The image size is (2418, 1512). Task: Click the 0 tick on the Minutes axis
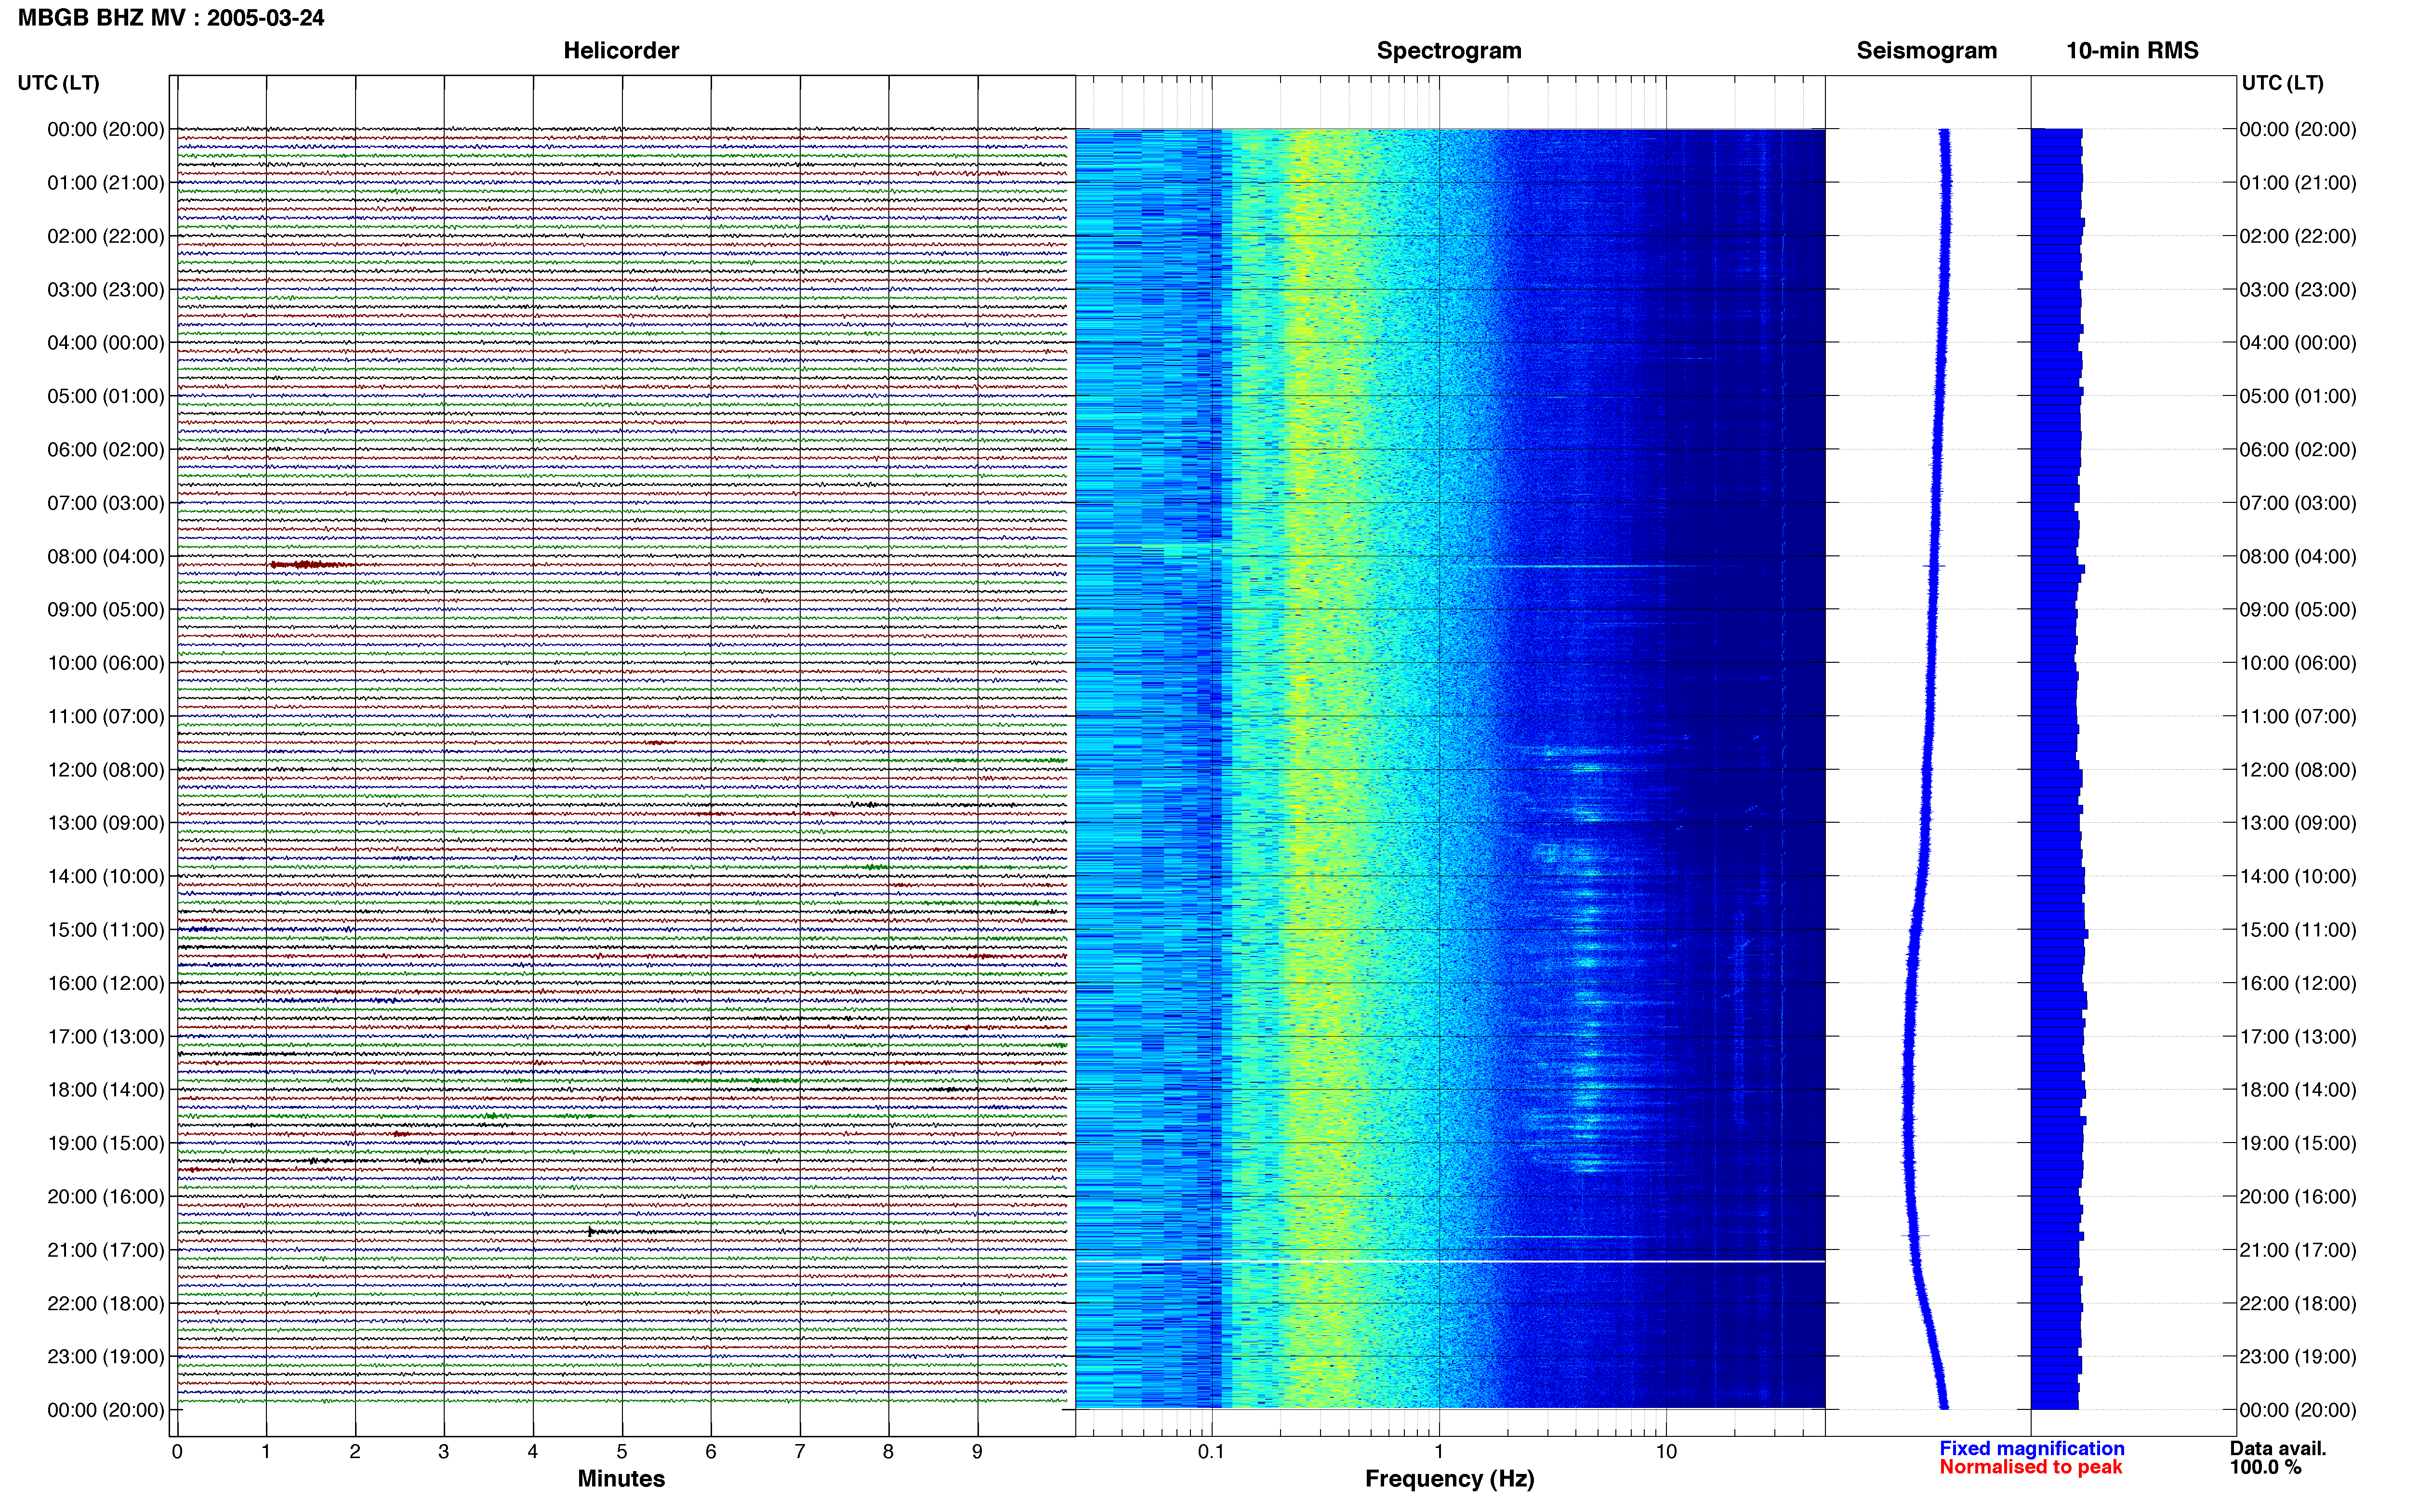pos(177,1452)
